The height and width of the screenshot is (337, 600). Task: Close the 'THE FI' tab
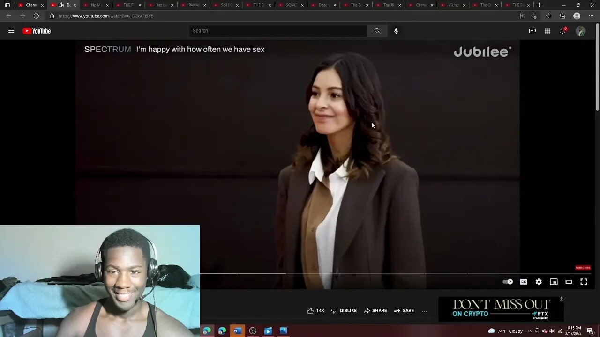click(140, 5)
